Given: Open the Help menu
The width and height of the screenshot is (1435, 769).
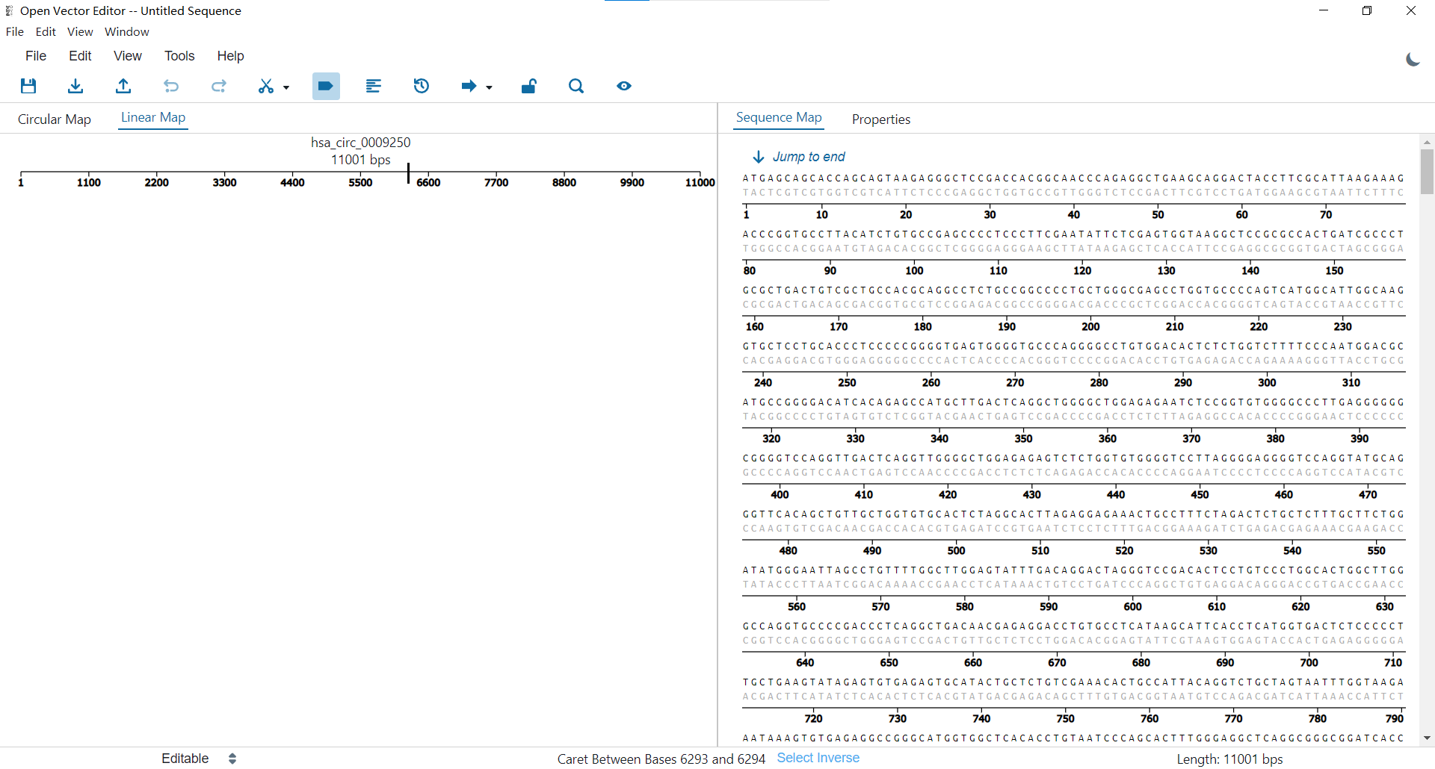Looking at the screenshot, I should [230, 56].
